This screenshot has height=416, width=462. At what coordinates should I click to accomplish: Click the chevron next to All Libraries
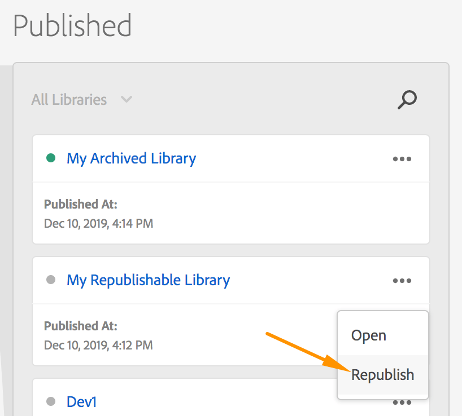tap(126, 99)
